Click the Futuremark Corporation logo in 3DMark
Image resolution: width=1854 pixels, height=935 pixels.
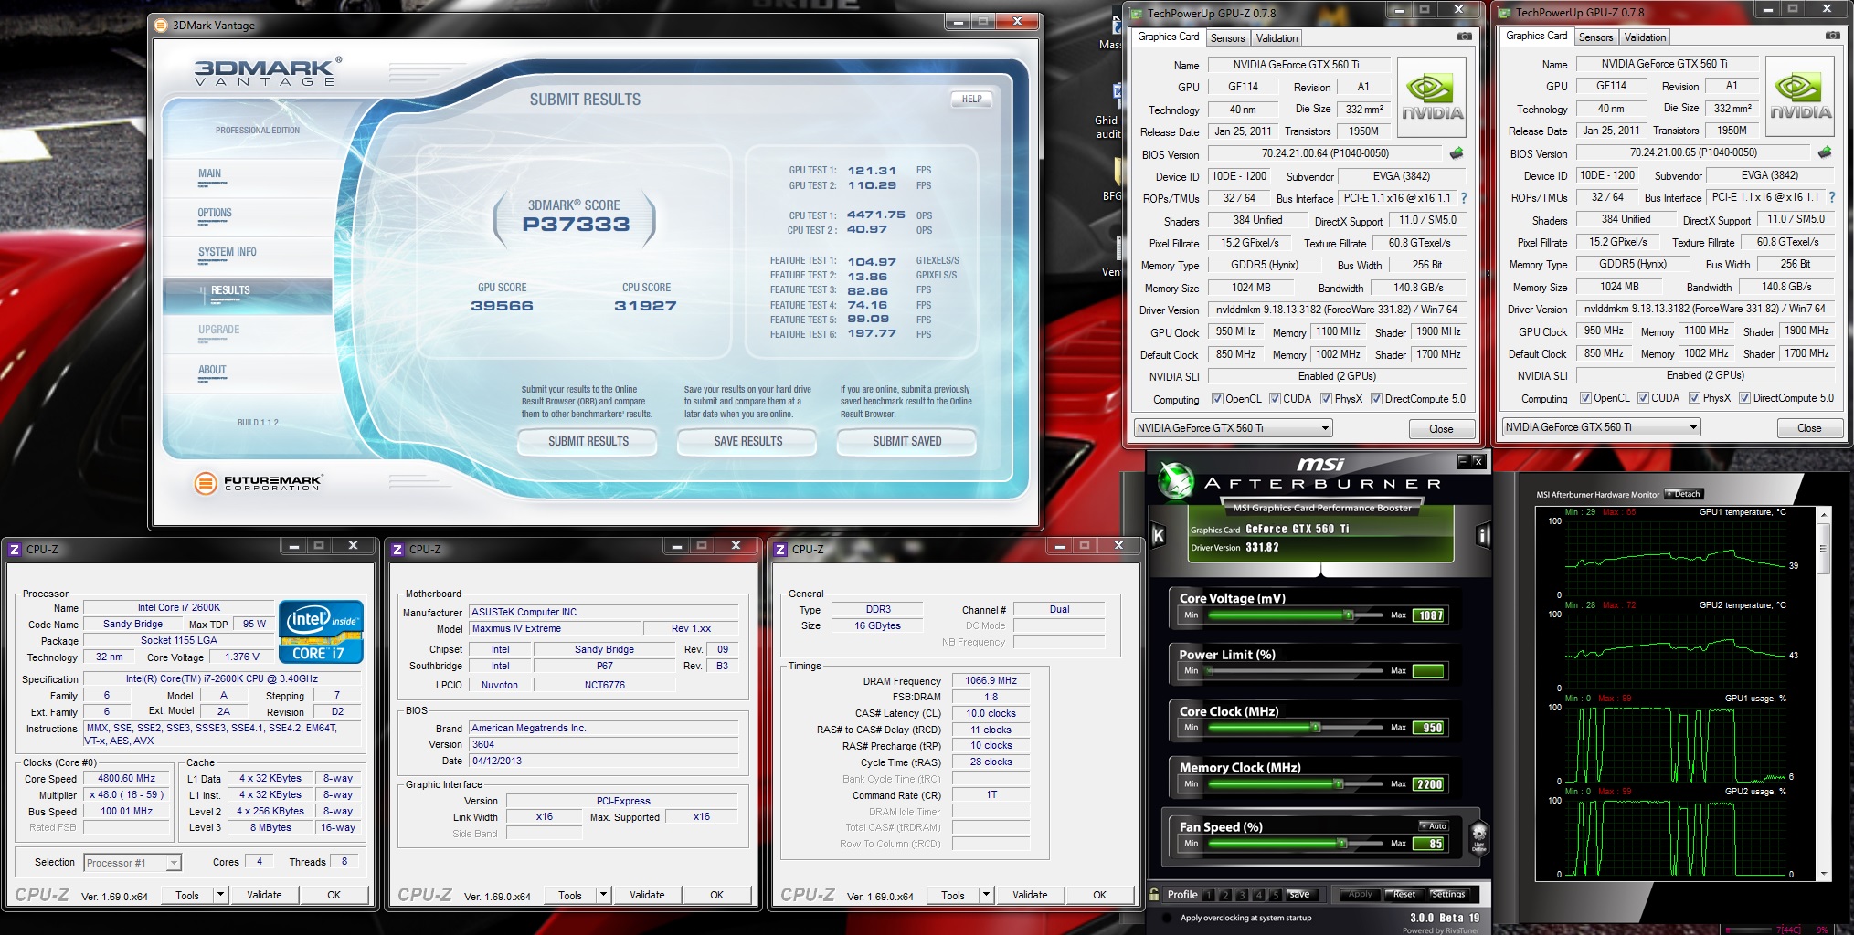259,482
